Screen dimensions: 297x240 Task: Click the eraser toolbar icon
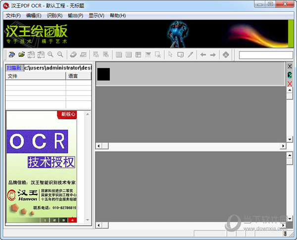click(73, 55)
